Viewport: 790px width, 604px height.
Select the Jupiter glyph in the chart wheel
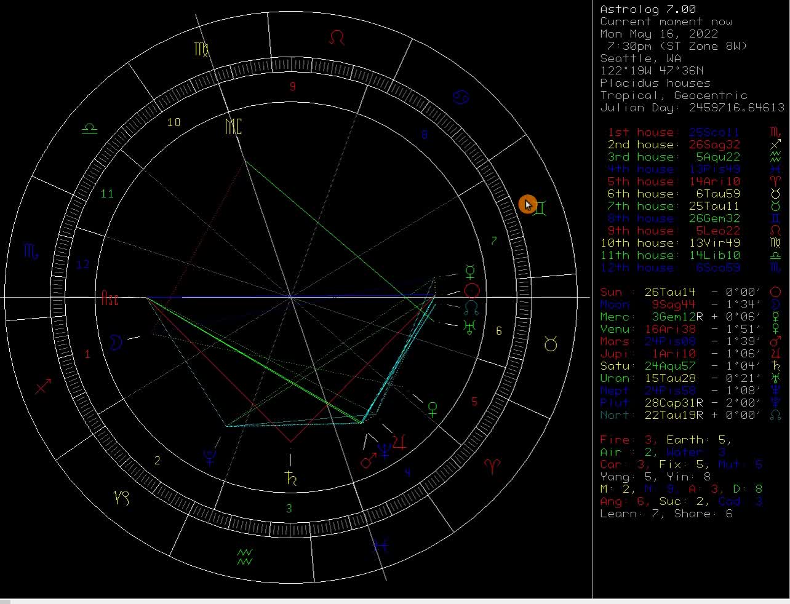[x=399, y=441]
